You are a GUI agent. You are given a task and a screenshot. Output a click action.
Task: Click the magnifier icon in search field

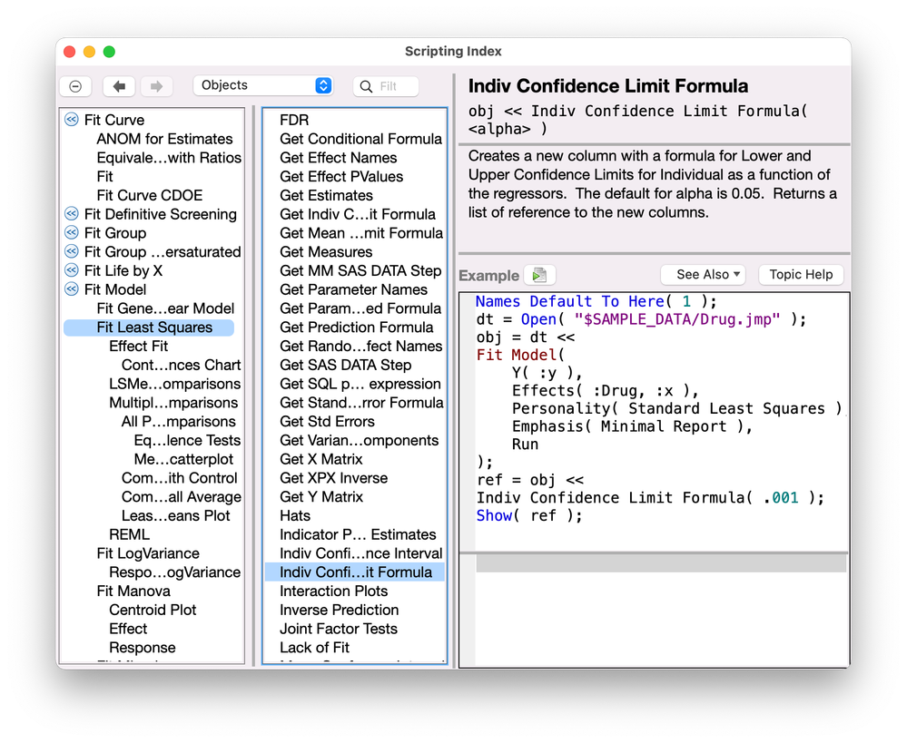367,86
